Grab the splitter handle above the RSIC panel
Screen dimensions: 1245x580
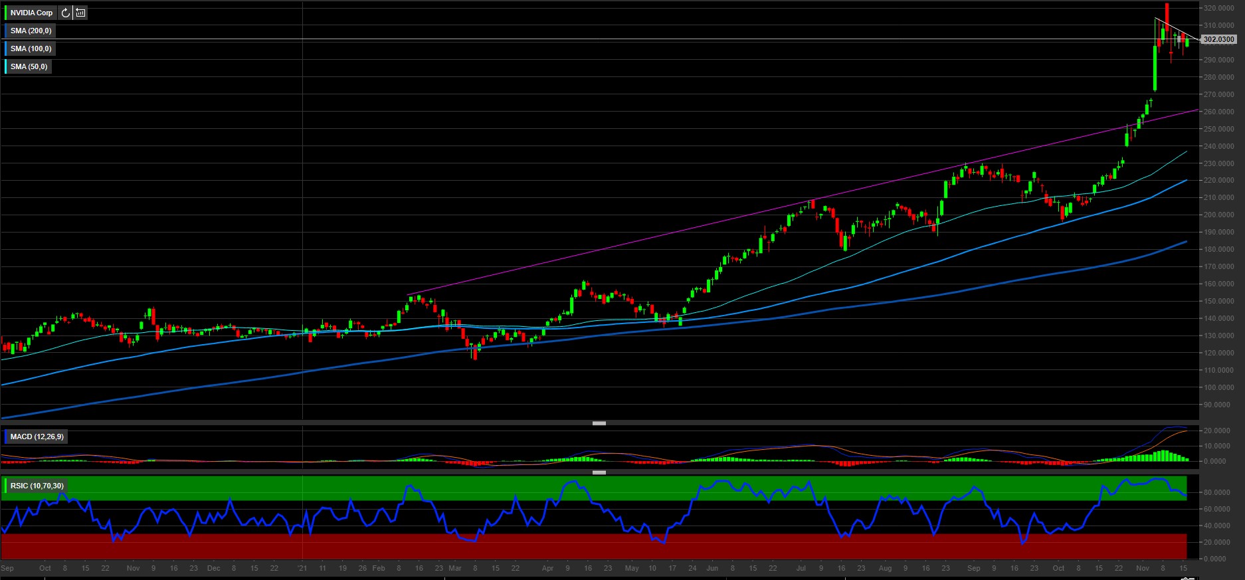(x=599, y=472)
